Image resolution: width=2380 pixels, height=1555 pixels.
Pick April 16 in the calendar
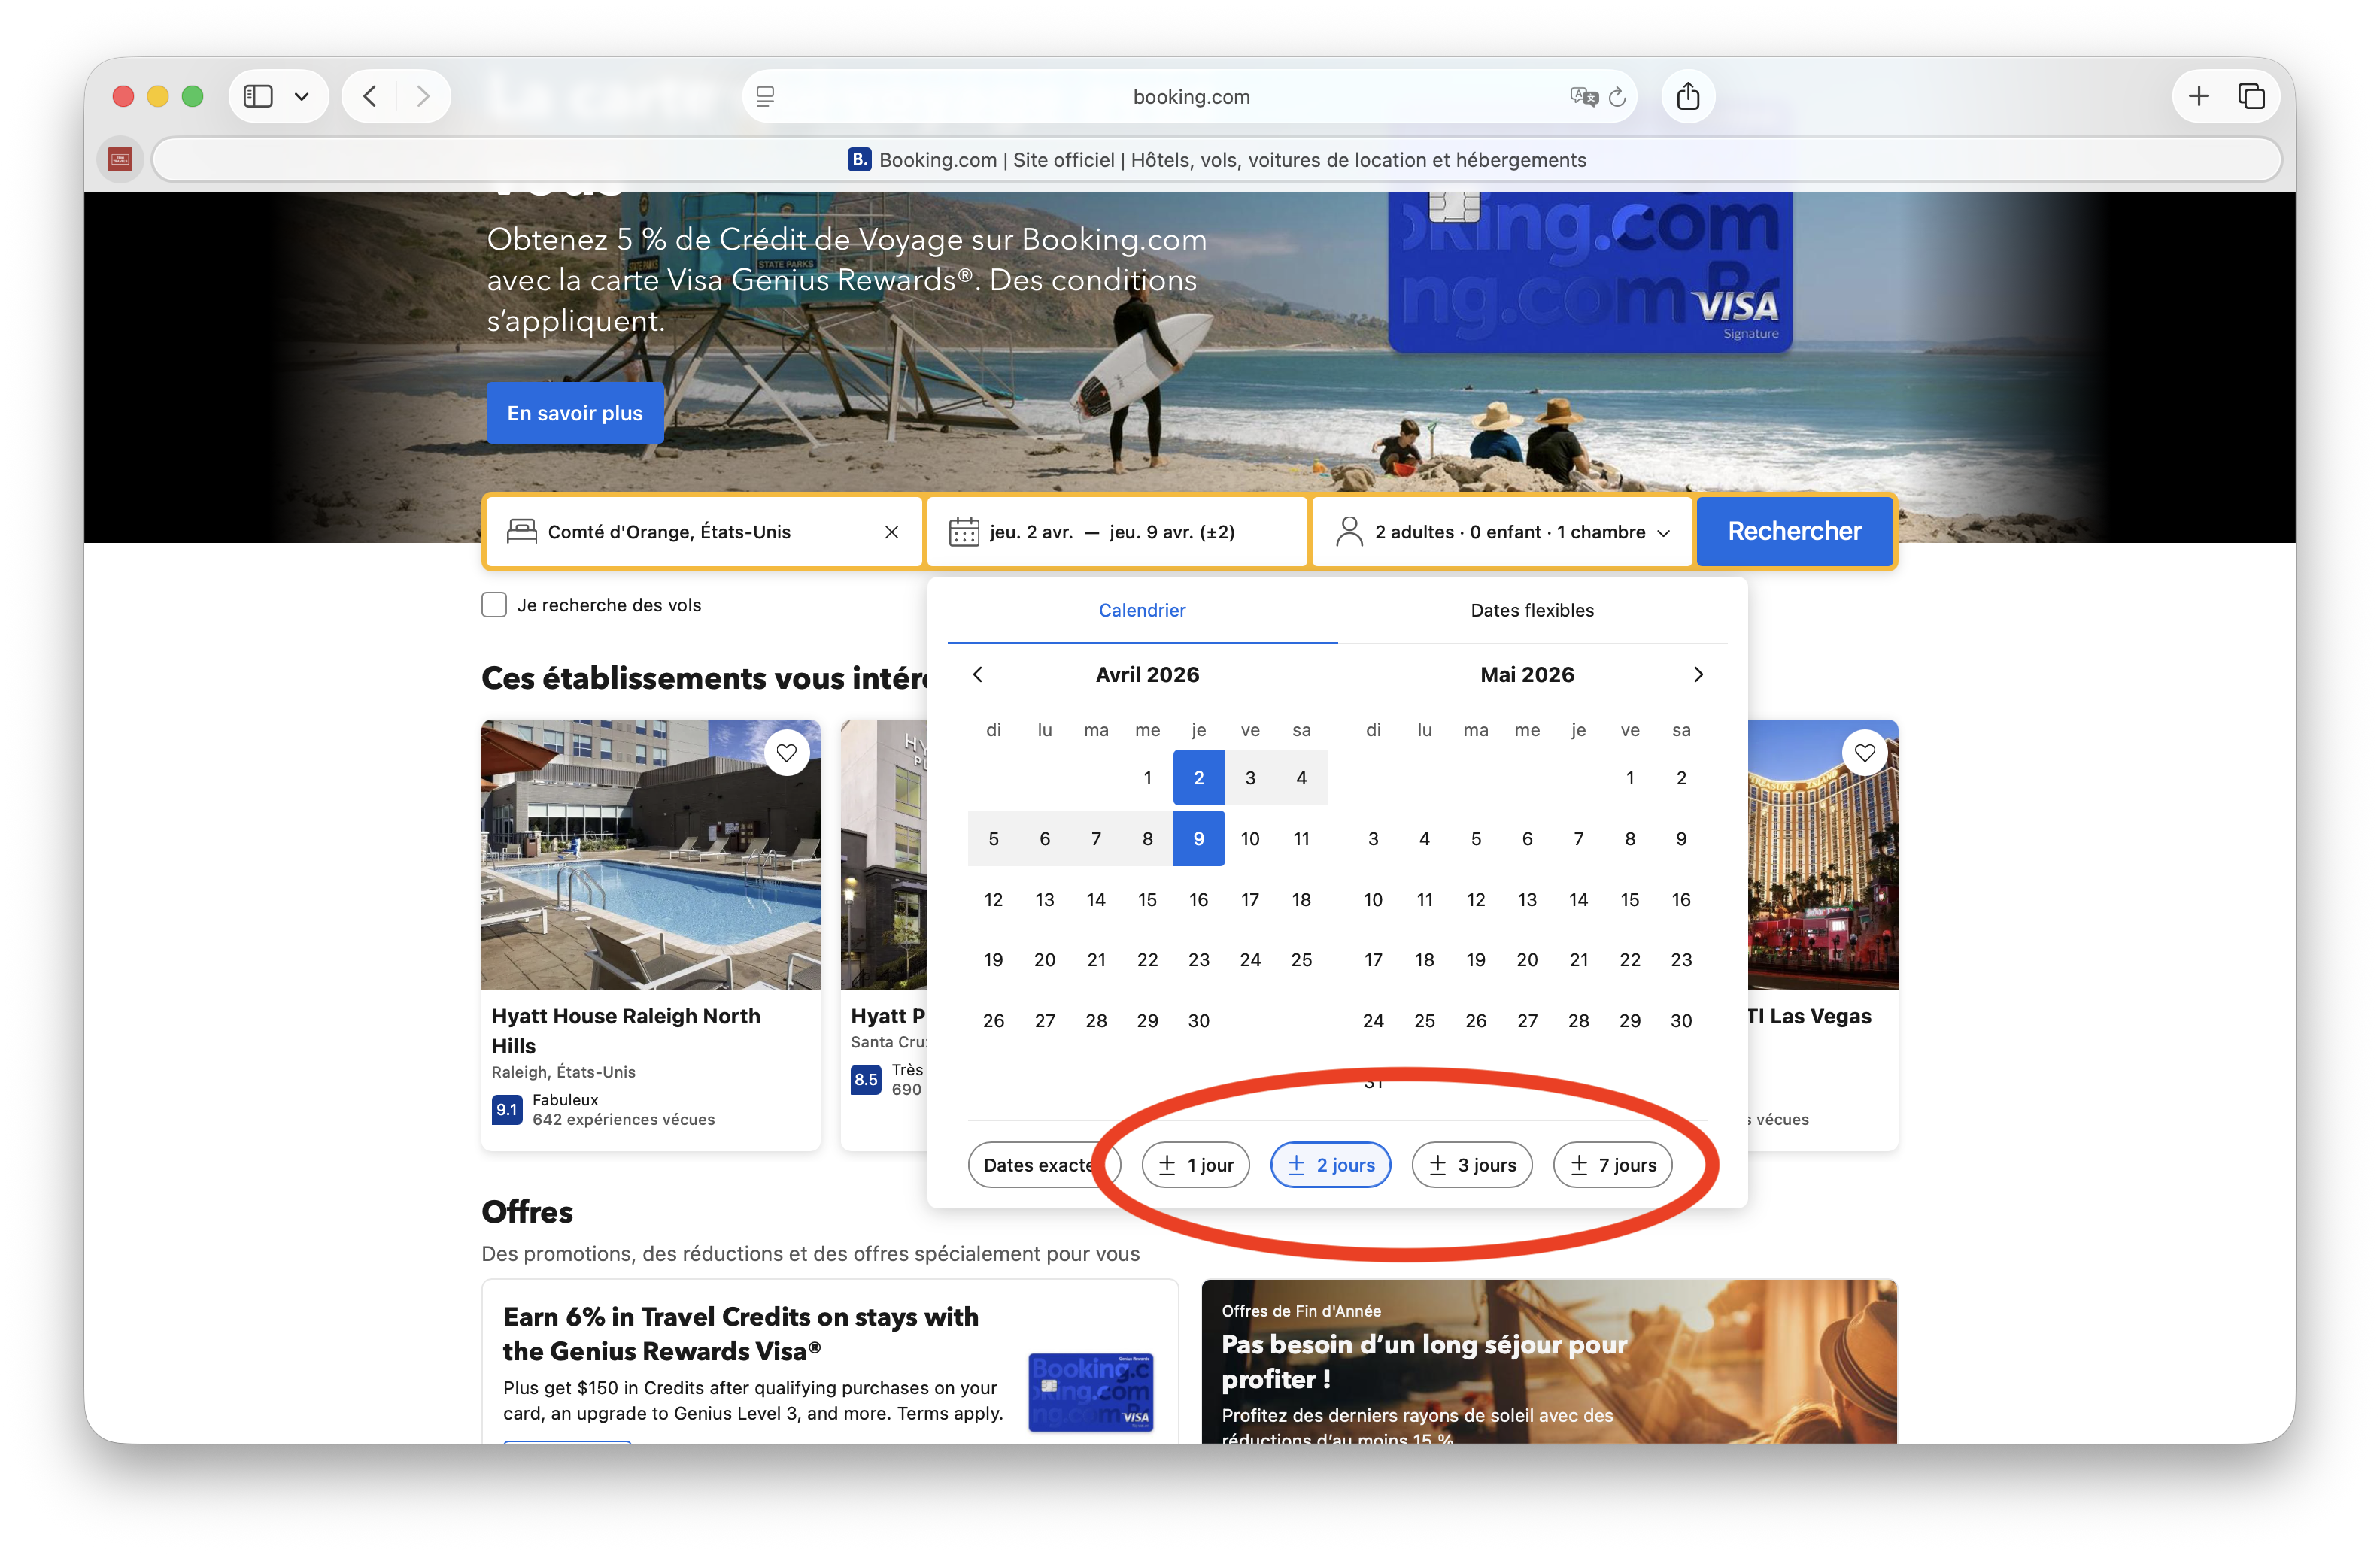tap(1198, 899)
